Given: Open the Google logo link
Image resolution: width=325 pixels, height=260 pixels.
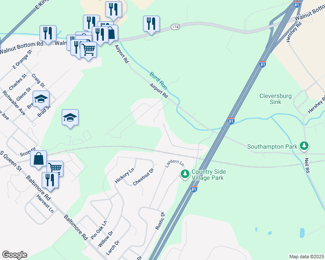Looking at the screenshot, I should [x=14, y=255].
